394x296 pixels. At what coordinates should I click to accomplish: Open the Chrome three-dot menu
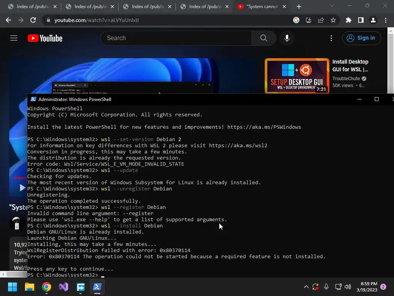point(386,20)
